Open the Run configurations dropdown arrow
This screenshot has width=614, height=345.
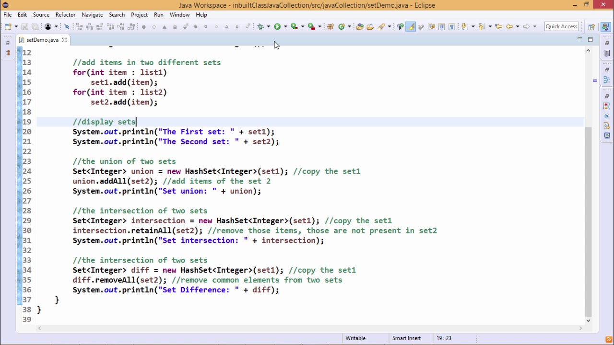click(x=285, y=27)
